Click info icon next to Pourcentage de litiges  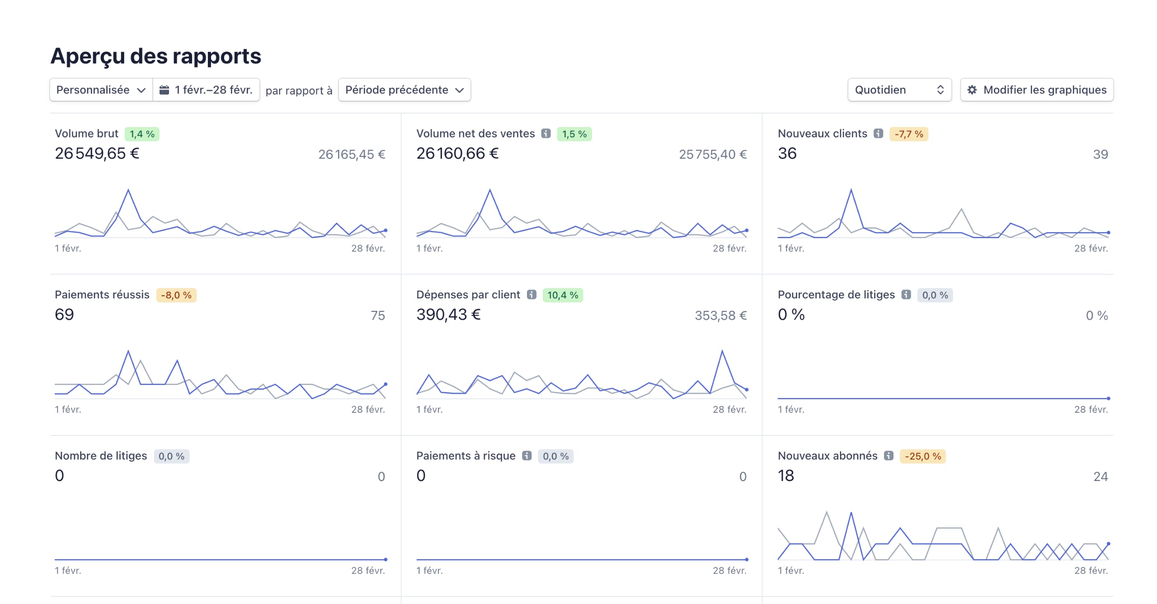tap(906, 295)
